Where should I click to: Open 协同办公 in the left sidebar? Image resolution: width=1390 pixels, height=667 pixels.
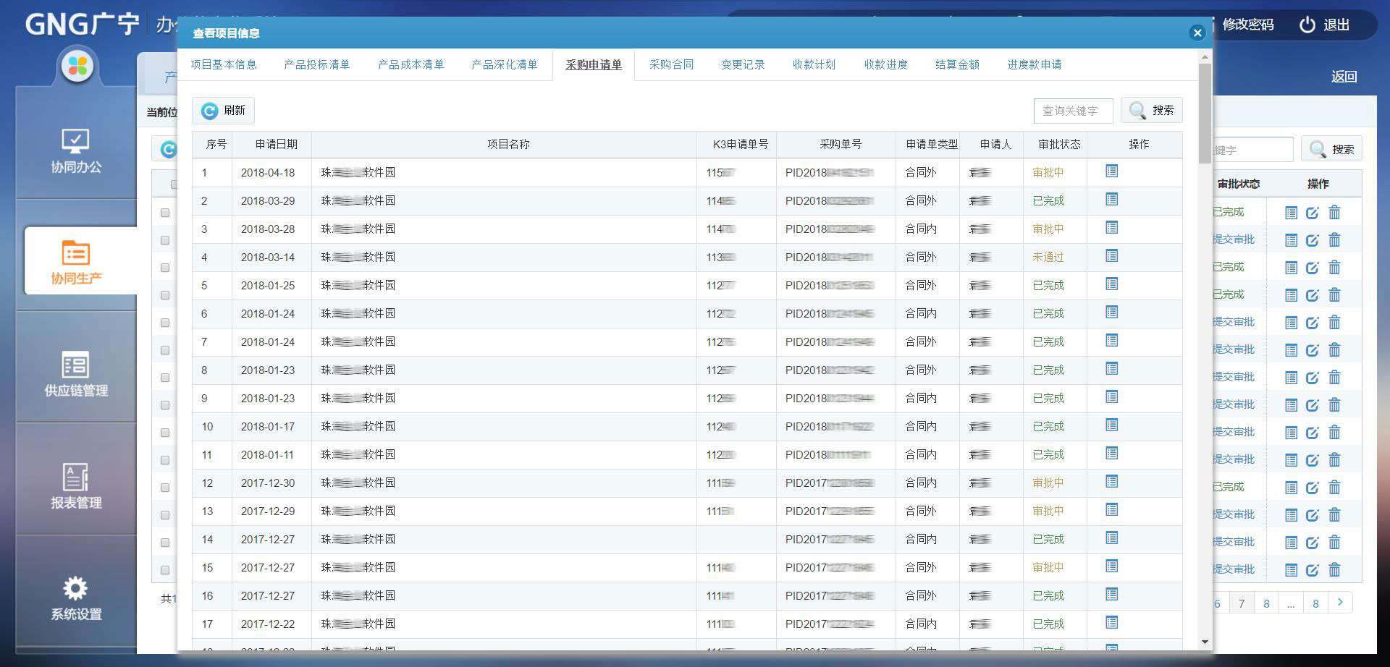click(x=76, y=150)
